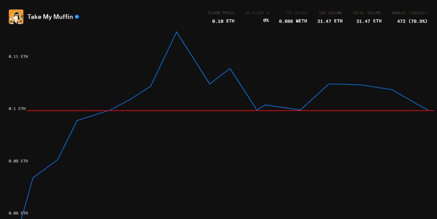The image size is (437, 219).
Task: Click the 0.1 ETH axis label
Action: pyautogui.click(x=17, y=109)
